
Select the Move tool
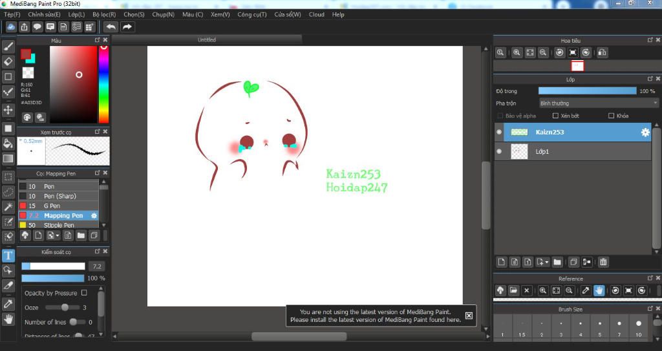pyautogui.click(x=8, y=110)
